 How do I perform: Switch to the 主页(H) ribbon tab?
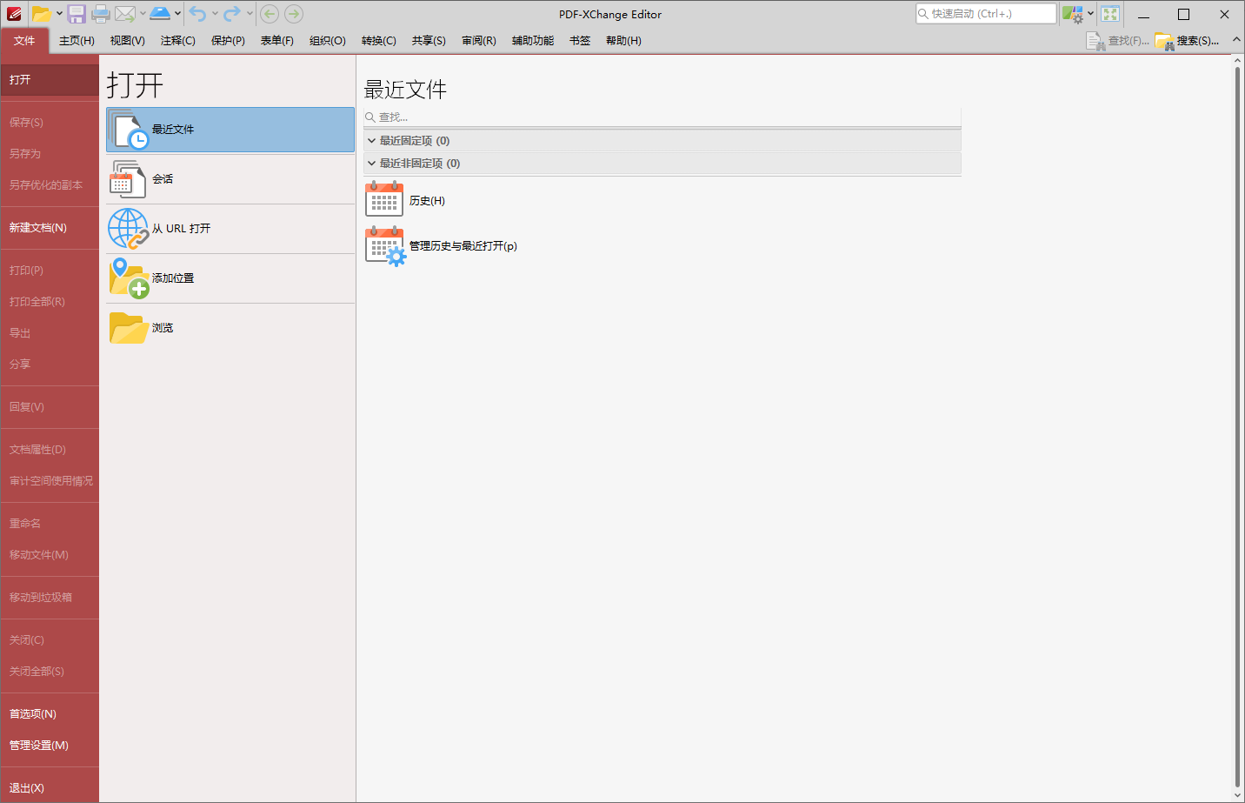[77, 40]
